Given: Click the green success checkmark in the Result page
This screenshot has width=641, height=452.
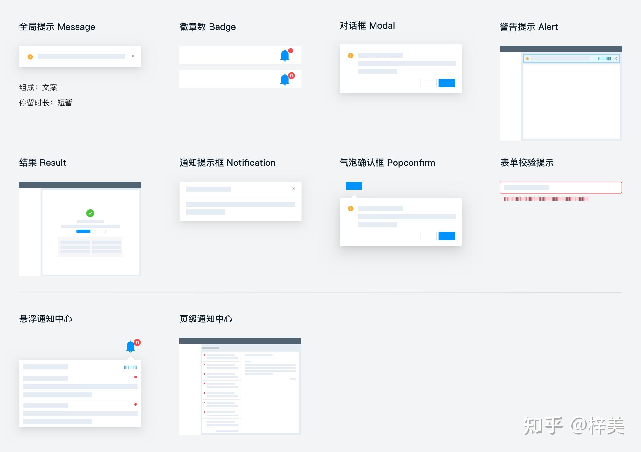Looking at the screenshot, I should [x=90, y=213].
